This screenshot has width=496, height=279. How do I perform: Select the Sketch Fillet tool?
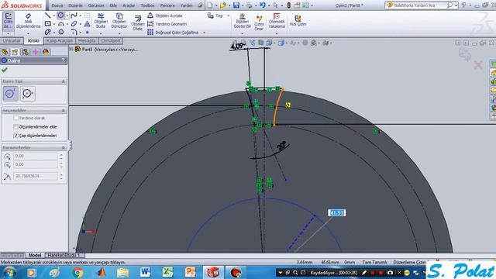tap(74, 32)
